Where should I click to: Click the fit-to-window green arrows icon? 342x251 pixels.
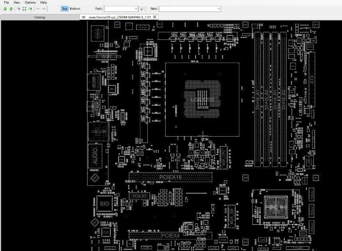click(24, 9)
